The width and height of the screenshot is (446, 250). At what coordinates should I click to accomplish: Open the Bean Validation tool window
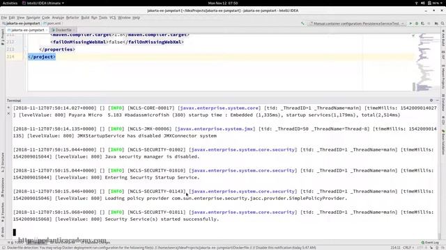tap(443, 142)
